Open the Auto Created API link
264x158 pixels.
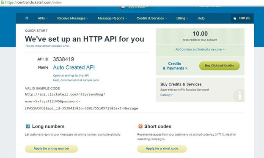pos(74,67)
